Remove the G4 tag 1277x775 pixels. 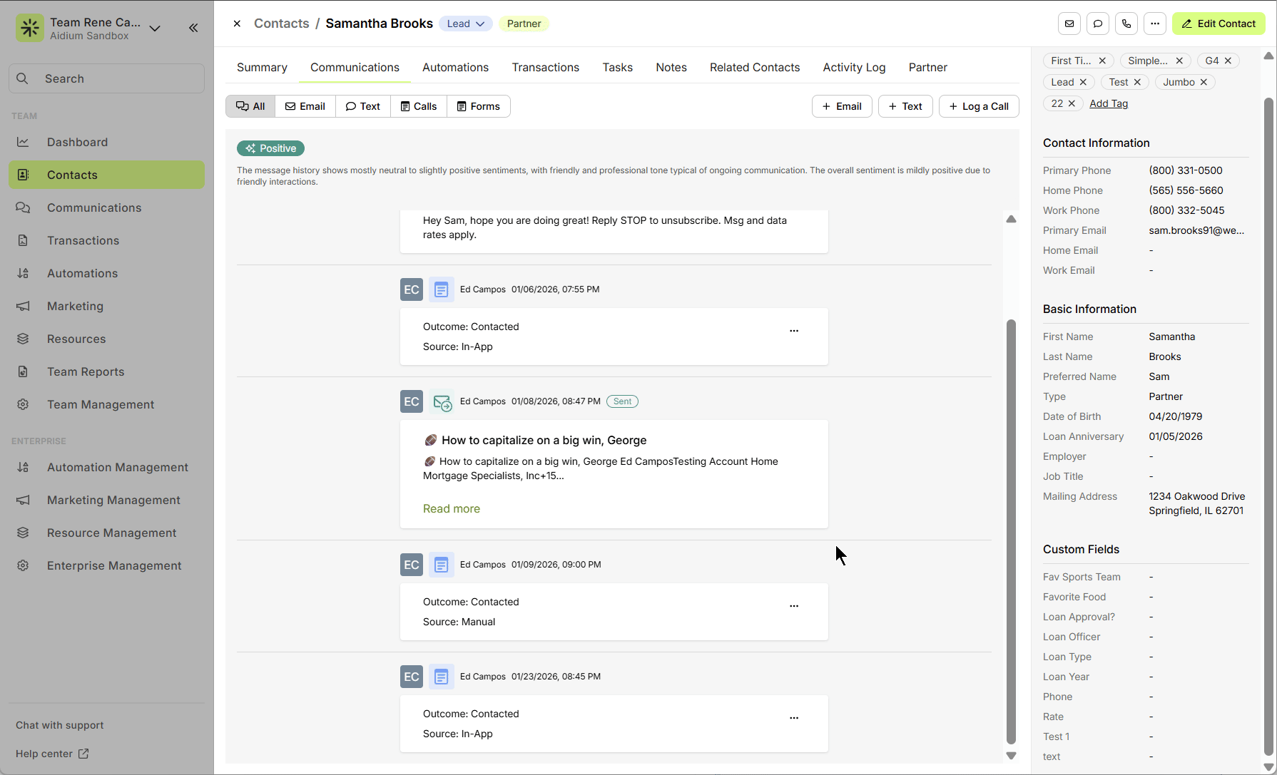1228,61
